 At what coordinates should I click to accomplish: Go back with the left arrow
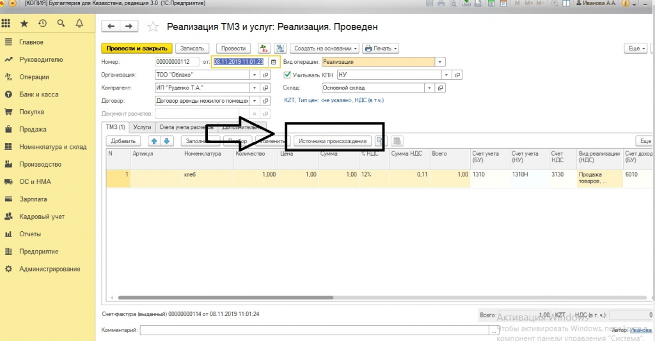(111, 26)
